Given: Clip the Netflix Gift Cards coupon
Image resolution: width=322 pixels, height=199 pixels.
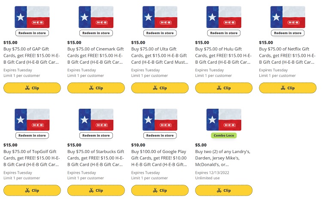Looking at the screenshot, I should [x=288, y=88].
